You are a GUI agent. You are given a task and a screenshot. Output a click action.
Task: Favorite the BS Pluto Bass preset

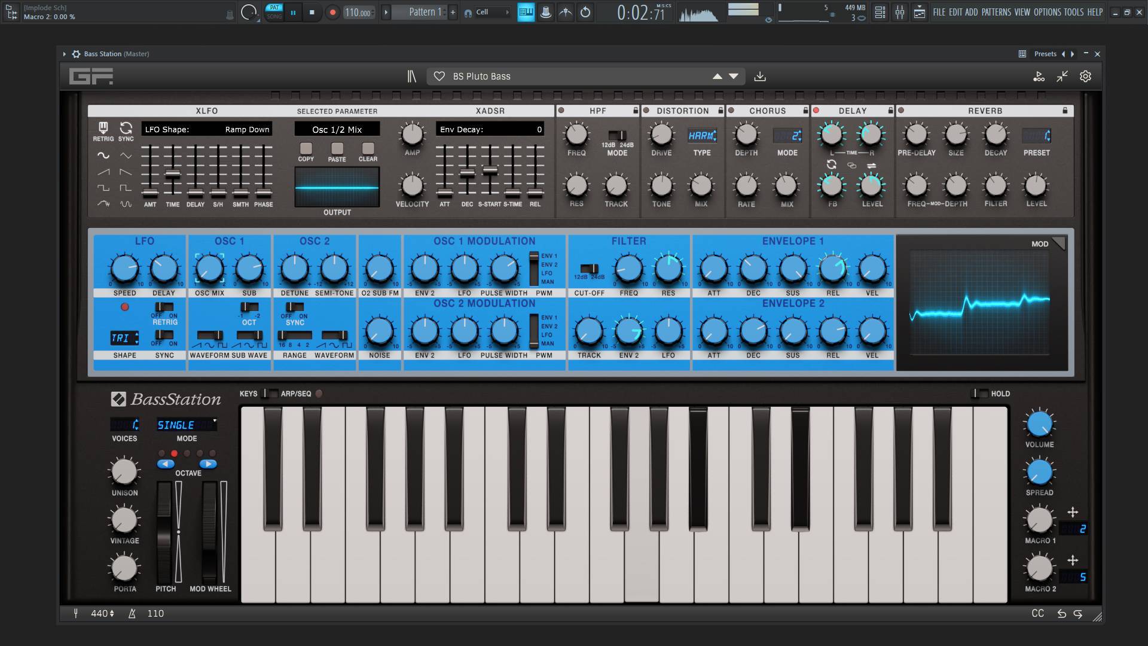[x=439, y=77]
